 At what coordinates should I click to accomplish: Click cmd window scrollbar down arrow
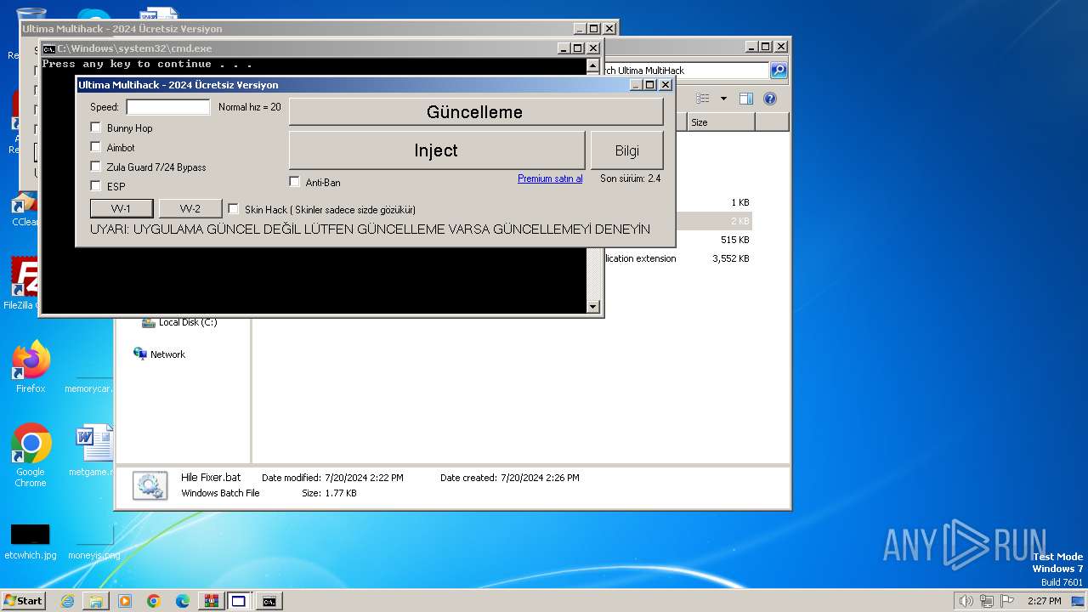(592, 307)
